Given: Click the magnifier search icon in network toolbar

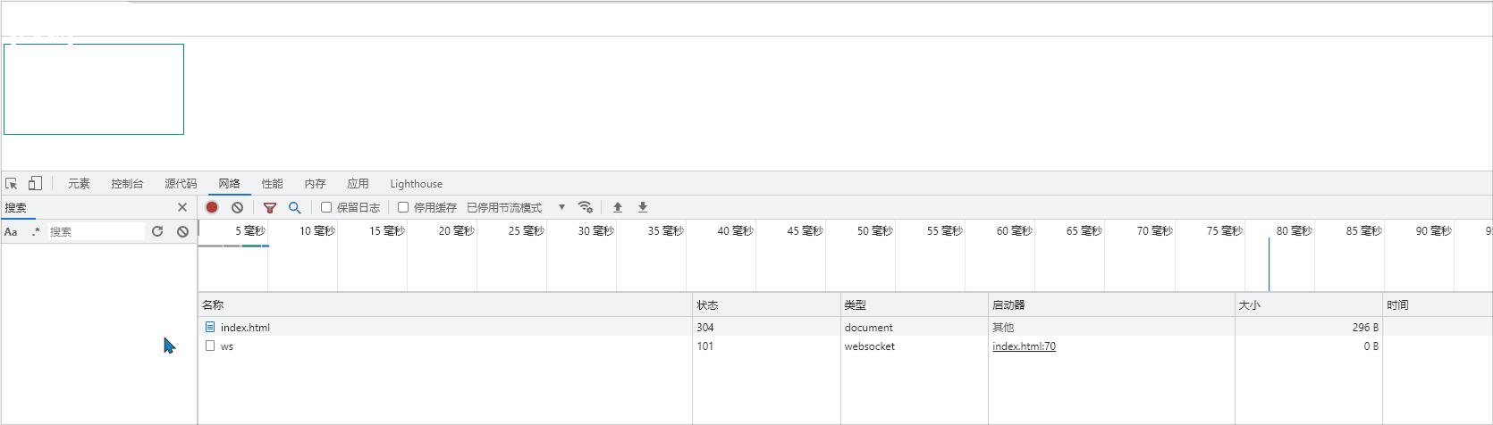Looking at the screenshot, I should click(x=294, y=207).
